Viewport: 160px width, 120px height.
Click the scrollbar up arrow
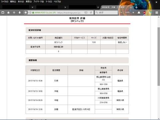pos(159,17)
